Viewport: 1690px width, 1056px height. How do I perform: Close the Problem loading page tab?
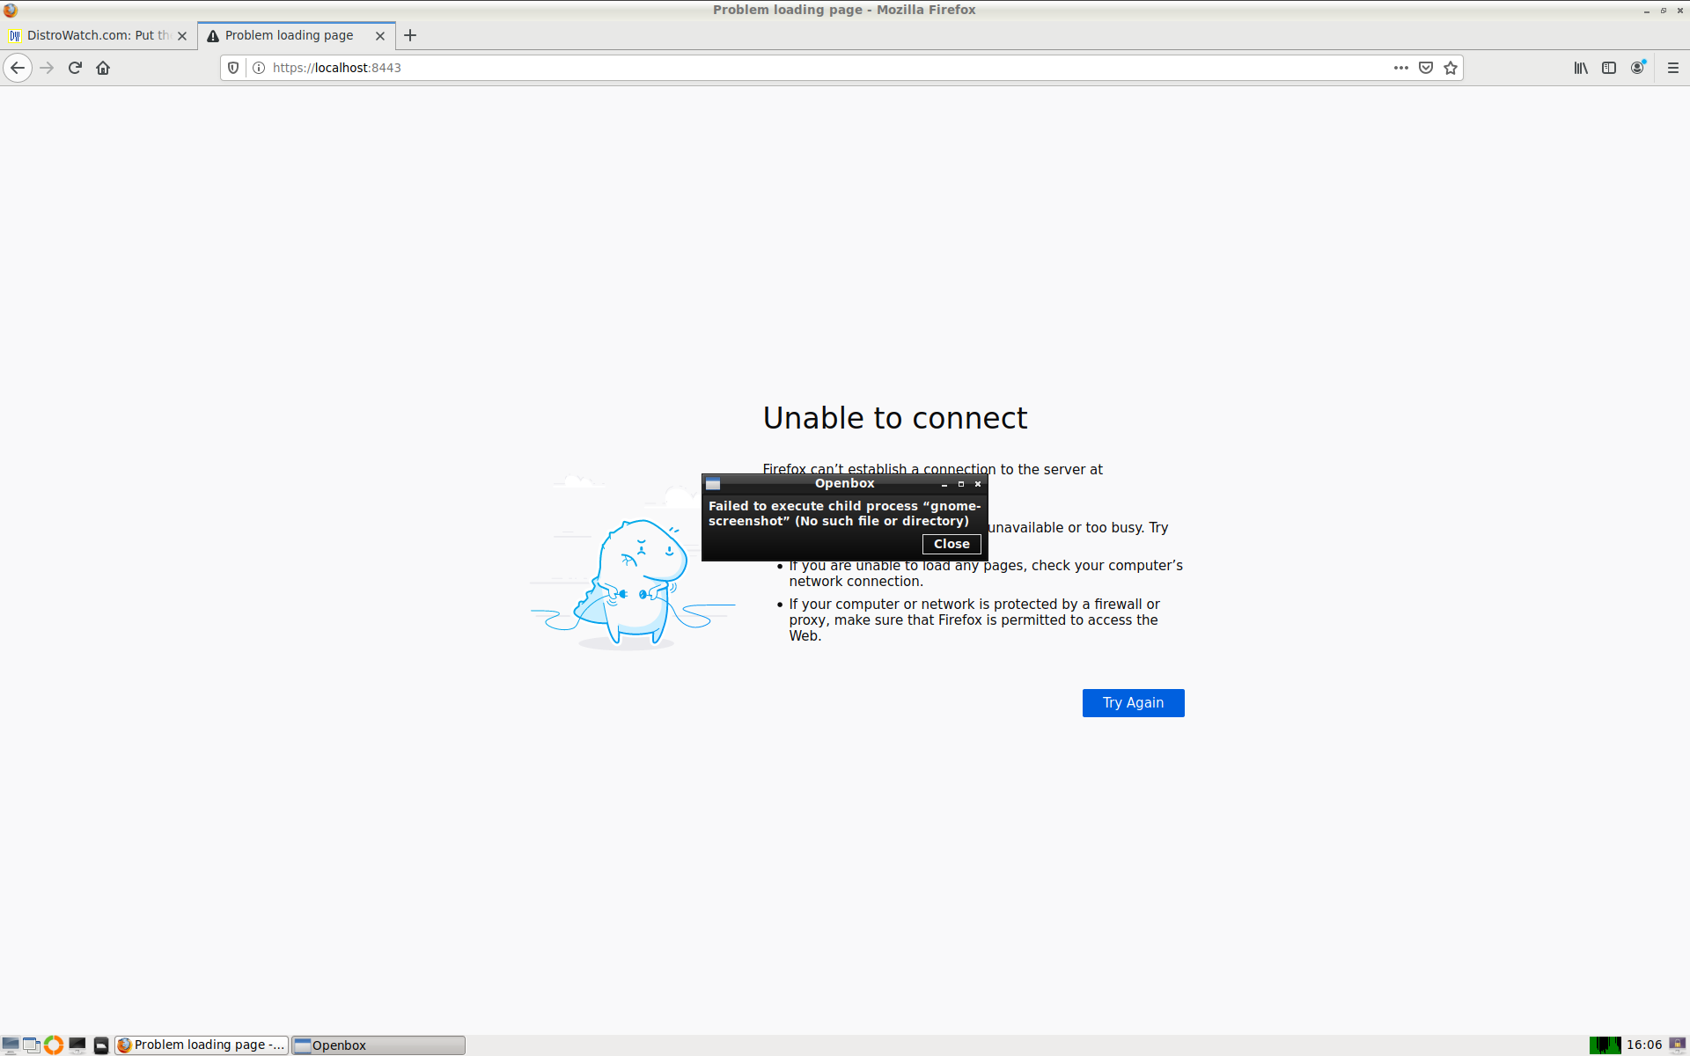(380, 36)
